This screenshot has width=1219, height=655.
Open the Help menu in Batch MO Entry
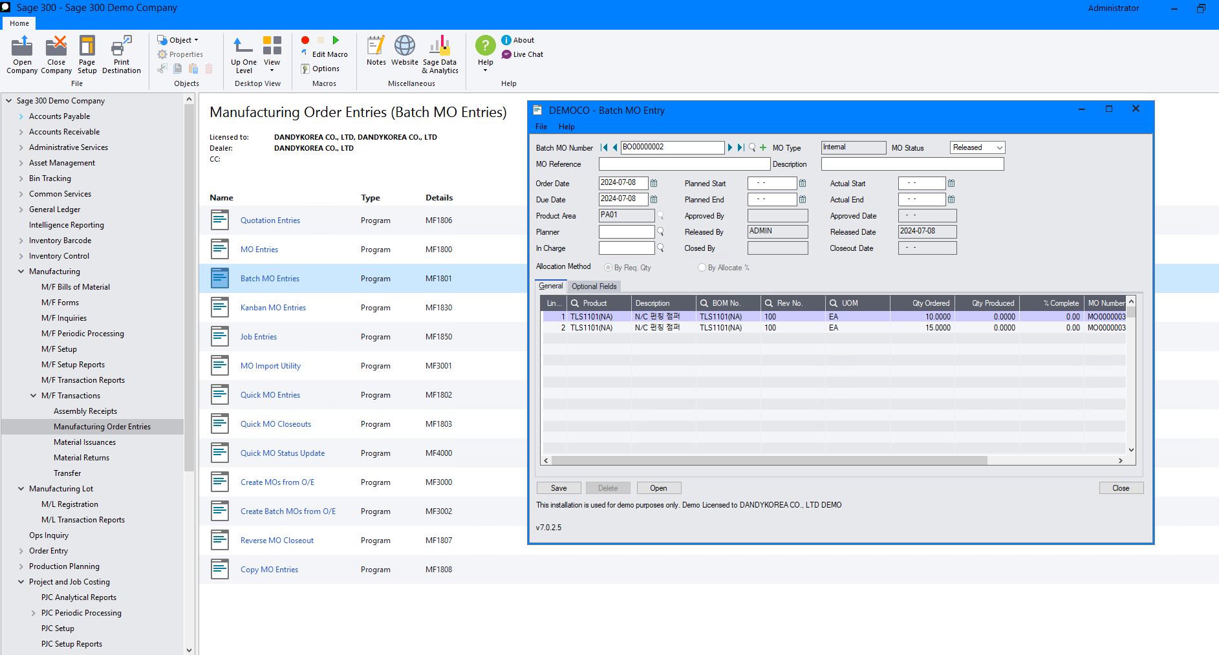click(566, 127)
